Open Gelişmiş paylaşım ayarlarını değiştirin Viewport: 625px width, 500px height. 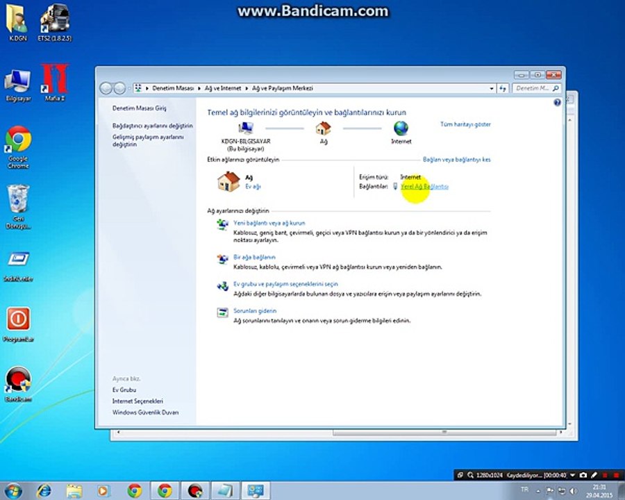coord(148,140)
